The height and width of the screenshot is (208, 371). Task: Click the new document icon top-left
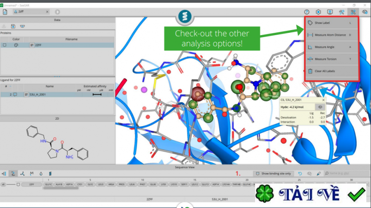[5, 12]
